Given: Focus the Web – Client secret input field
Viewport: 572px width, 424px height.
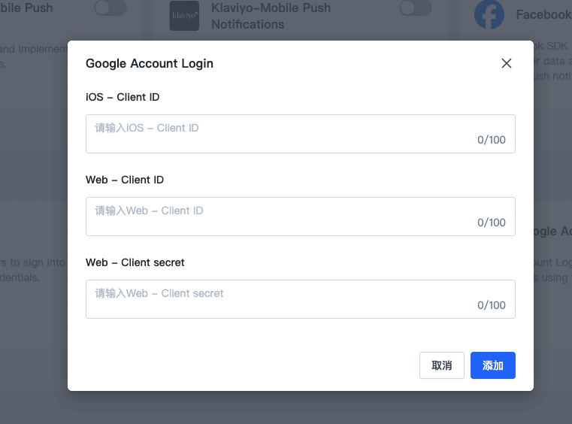Looking at the screenshot, I should pos(301,299).
